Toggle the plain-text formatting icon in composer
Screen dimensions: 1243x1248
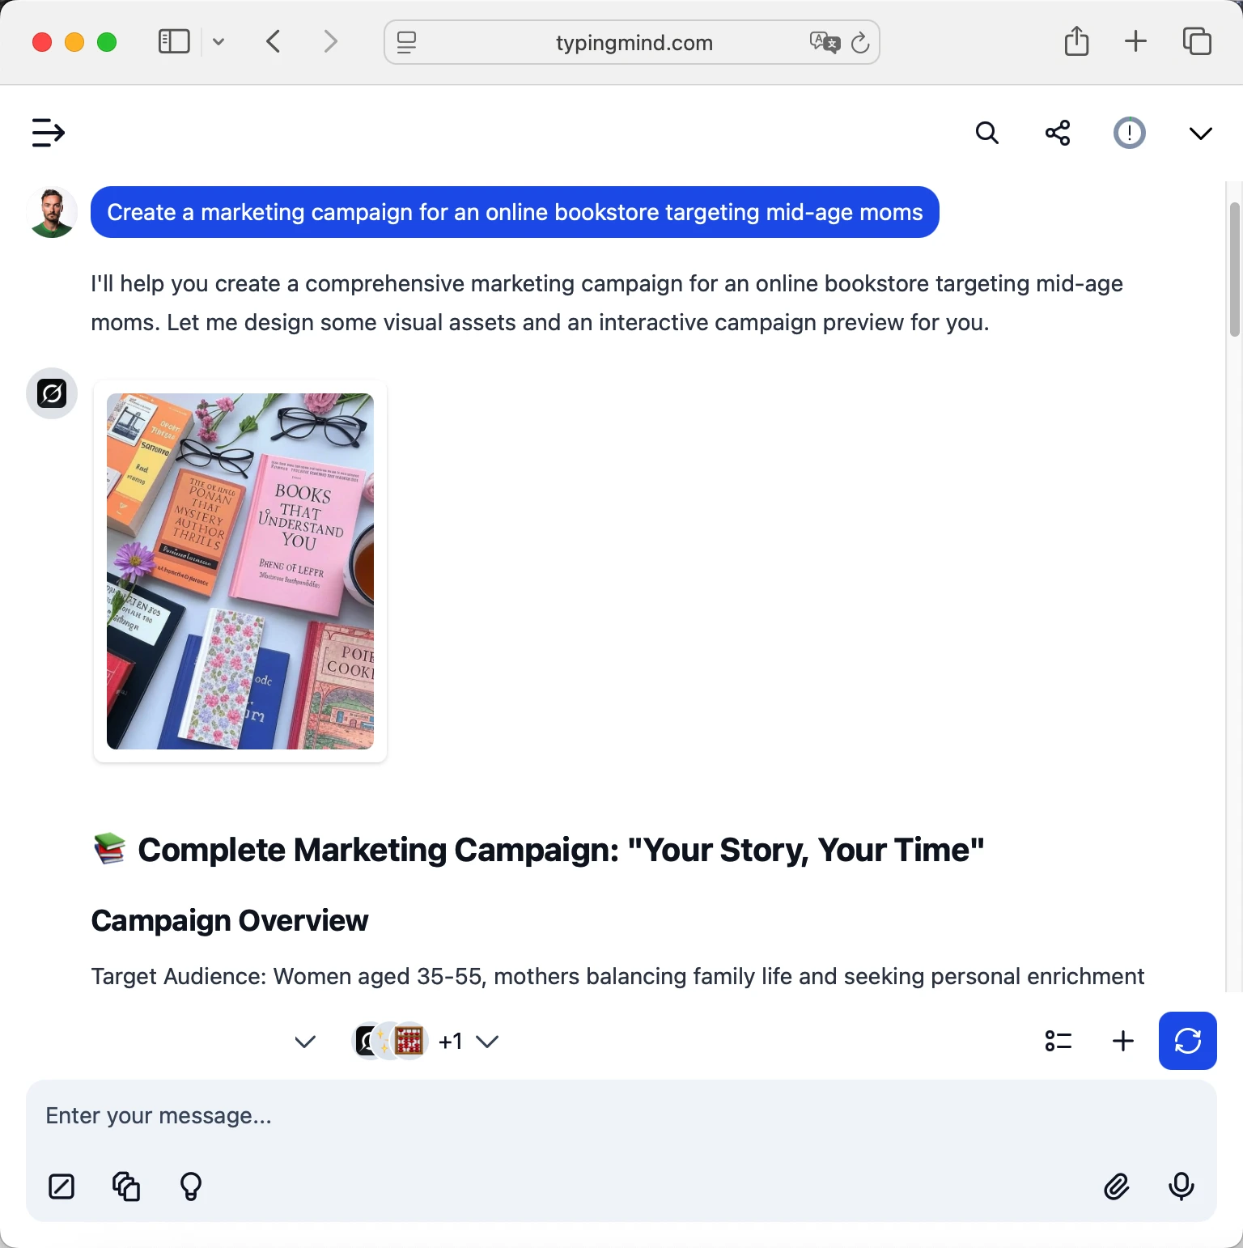pos(62,1187)
